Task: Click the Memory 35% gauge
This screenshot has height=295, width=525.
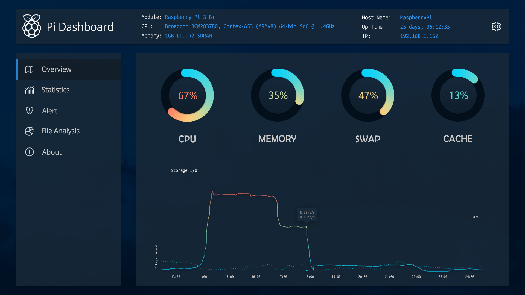Action: (278, 95)
